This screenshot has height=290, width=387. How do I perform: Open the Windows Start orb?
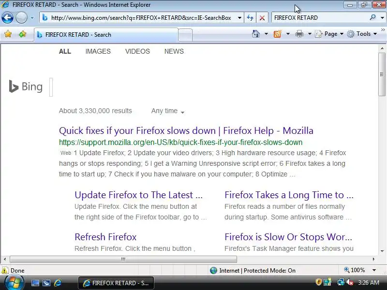14,283
